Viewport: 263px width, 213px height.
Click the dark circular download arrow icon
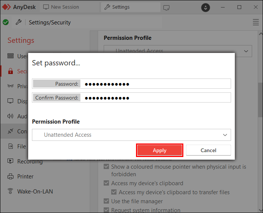click(x=206, y=7)
